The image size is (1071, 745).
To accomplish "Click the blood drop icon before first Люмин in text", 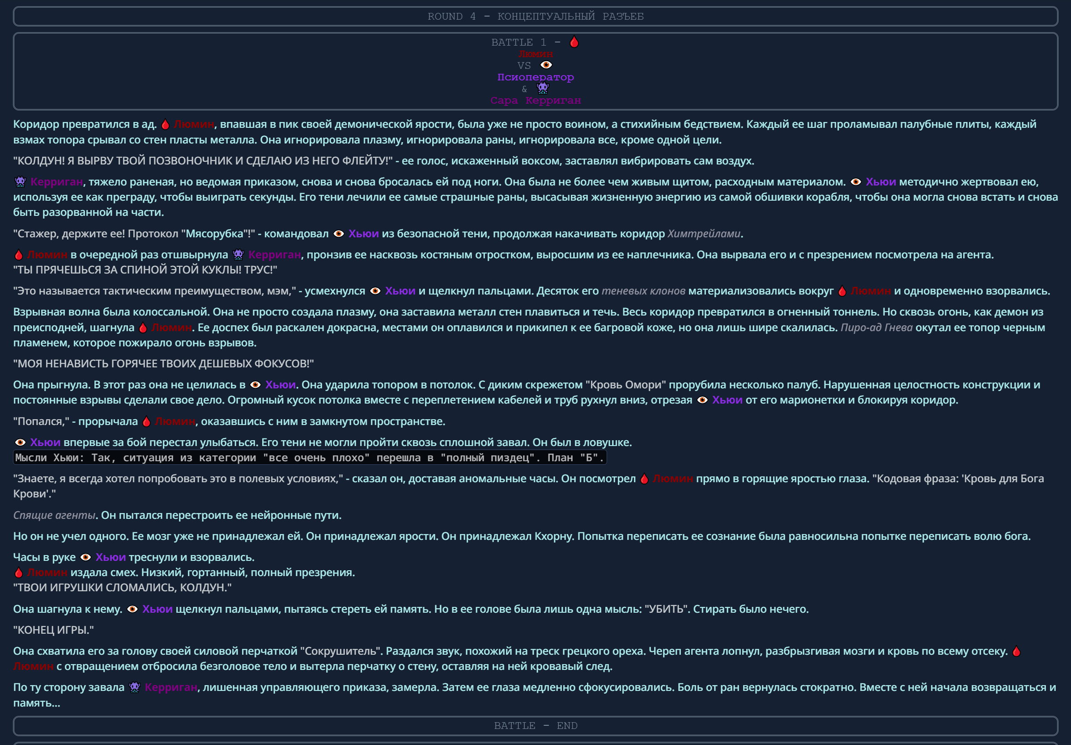I will [165, 124].
